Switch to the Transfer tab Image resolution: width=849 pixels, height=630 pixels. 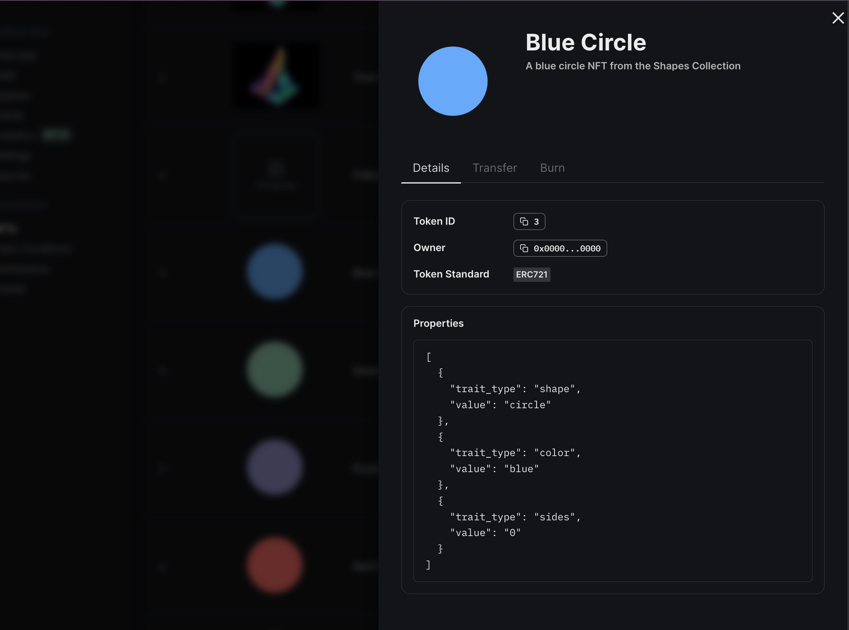[495, 168]
